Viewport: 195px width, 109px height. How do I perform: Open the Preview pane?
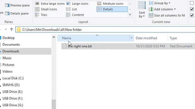point(17,5)
